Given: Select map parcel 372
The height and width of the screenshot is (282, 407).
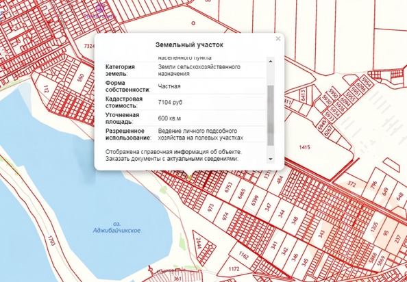Looking at the screenshot, I should pos(351,184).
